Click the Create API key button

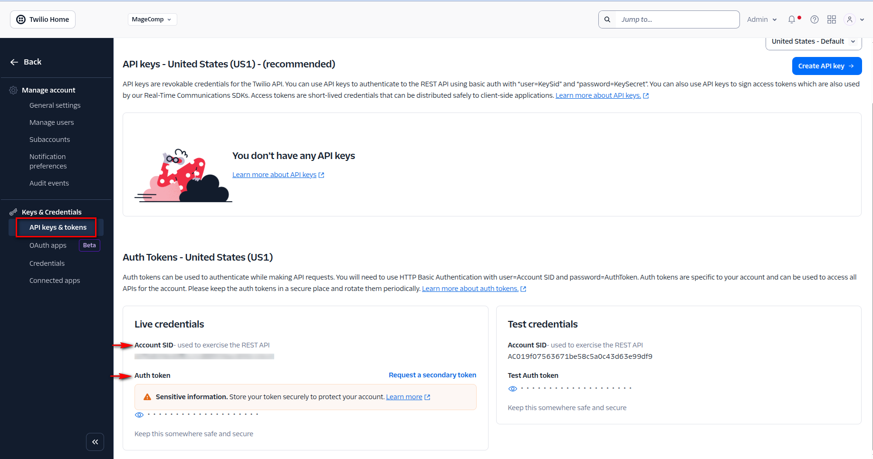pyautogui.click(x=826, y=66)
